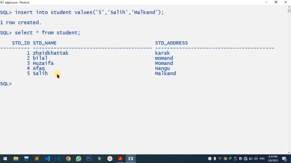Click the name Huzaifa
Viewport: 291px width, 163px height.
pos(43,63)
